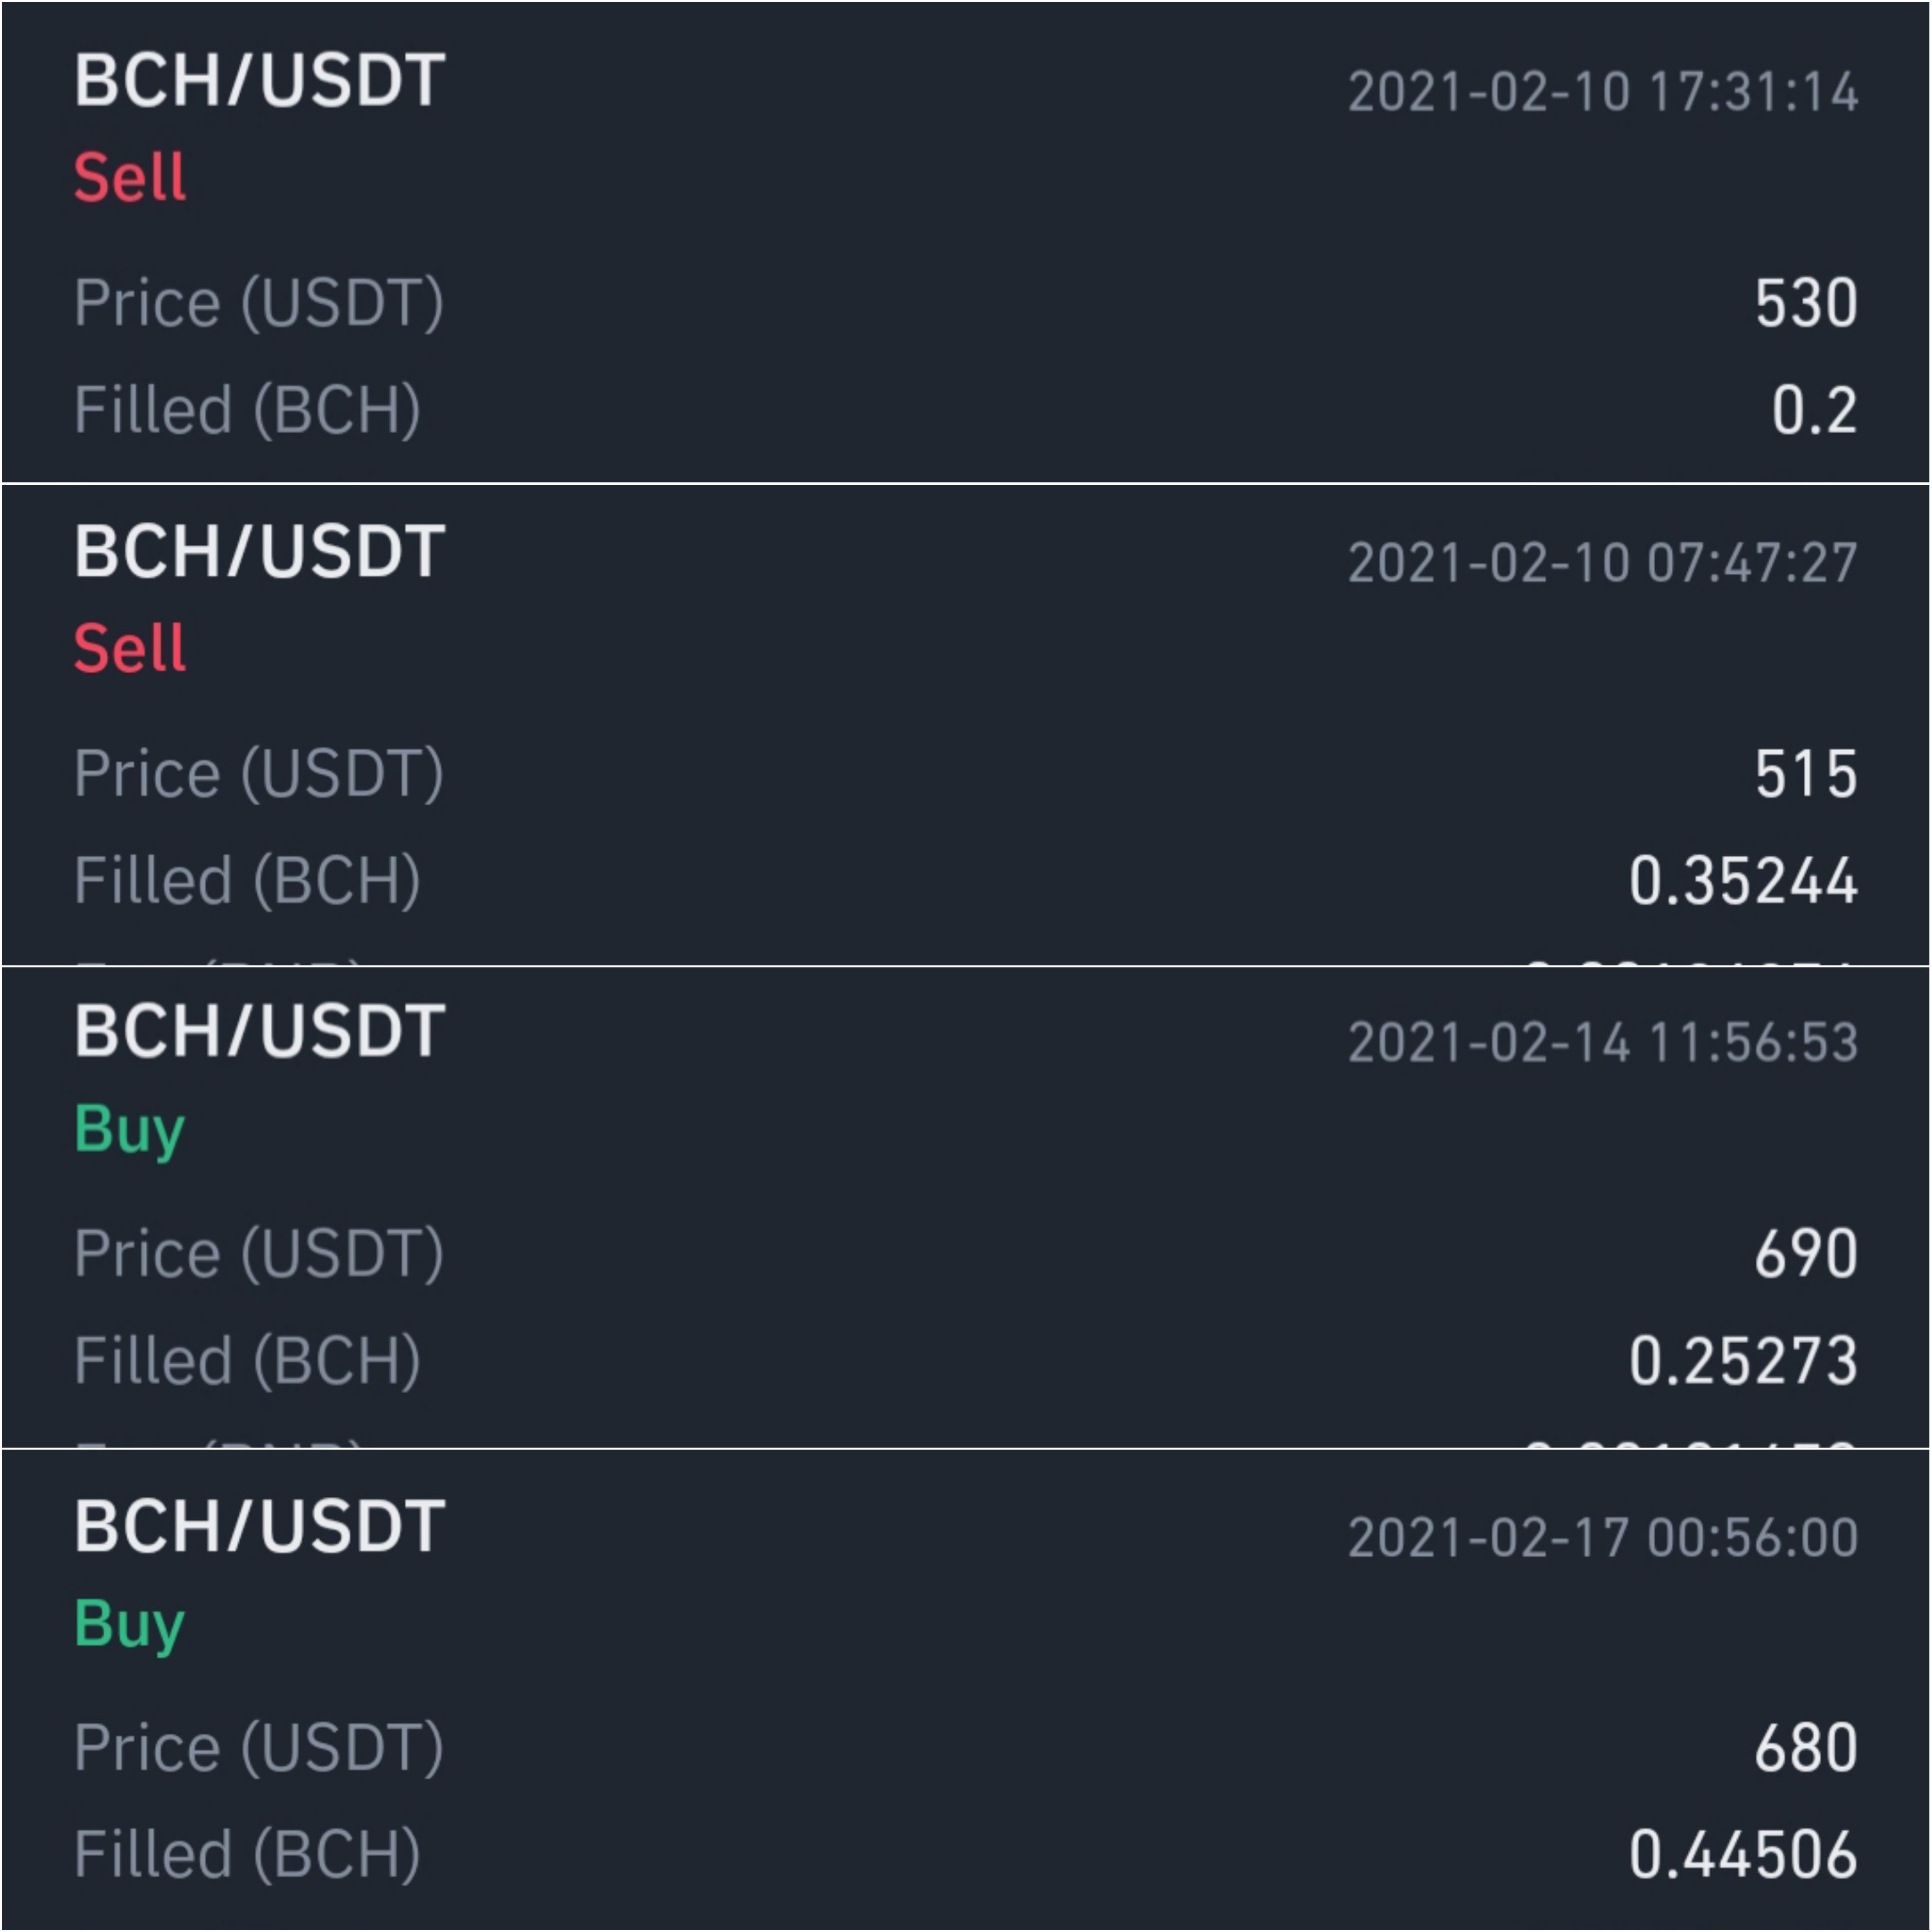The height and width of the screenshot is (1932, 1932).
Task: Click the price value 515
Action: point(1806,773)
